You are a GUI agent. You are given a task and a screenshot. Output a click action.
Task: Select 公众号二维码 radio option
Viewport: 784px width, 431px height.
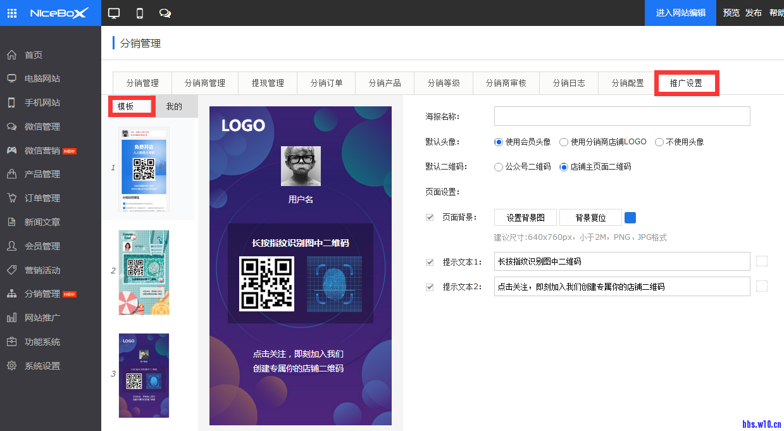(x=499, y=167)
